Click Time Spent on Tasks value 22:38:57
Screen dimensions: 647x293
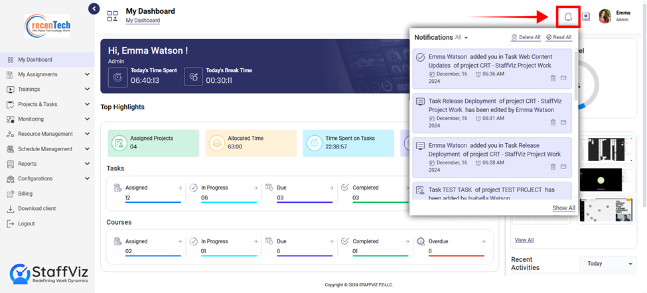point(336,146)
